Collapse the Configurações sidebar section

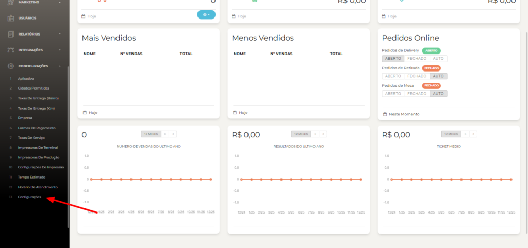pyautogui.click(x=60, y=66)
